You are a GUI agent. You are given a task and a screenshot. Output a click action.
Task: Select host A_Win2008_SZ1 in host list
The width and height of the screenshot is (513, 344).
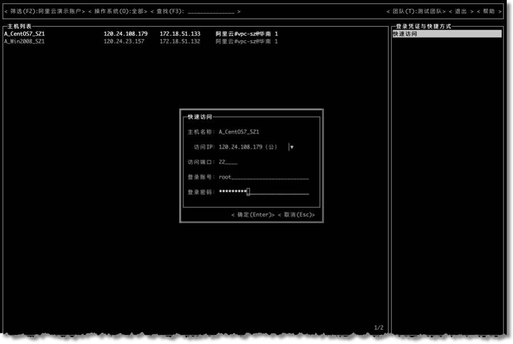pyautogui.click(x=25, y=42)
